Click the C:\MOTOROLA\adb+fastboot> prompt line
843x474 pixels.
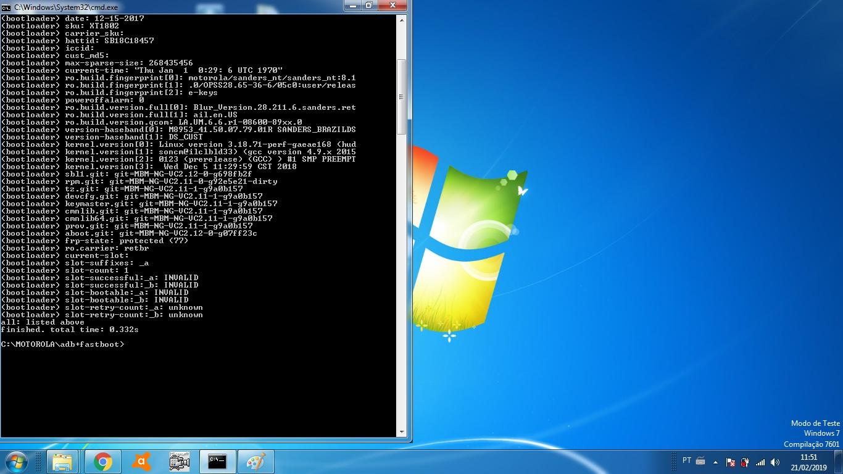point(62,344)
